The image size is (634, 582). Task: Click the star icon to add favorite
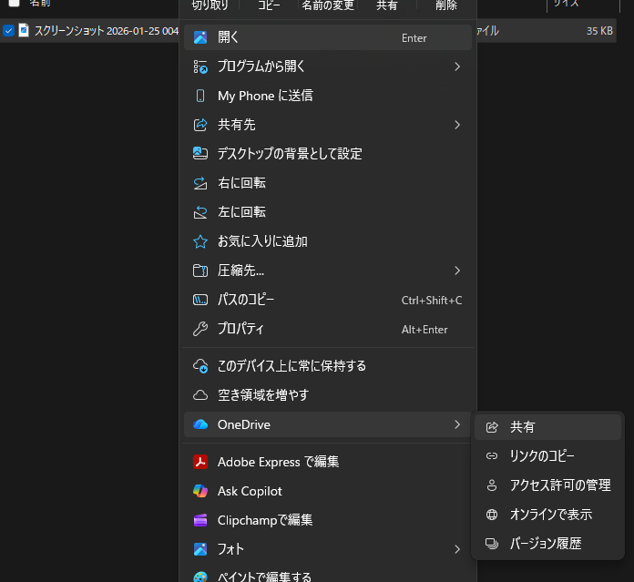200,241
